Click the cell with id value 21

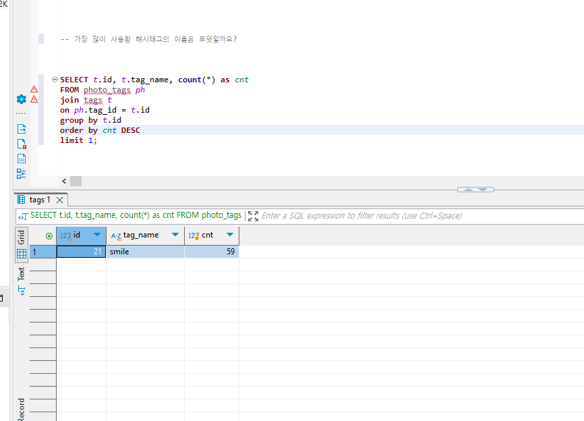[81, 252]
